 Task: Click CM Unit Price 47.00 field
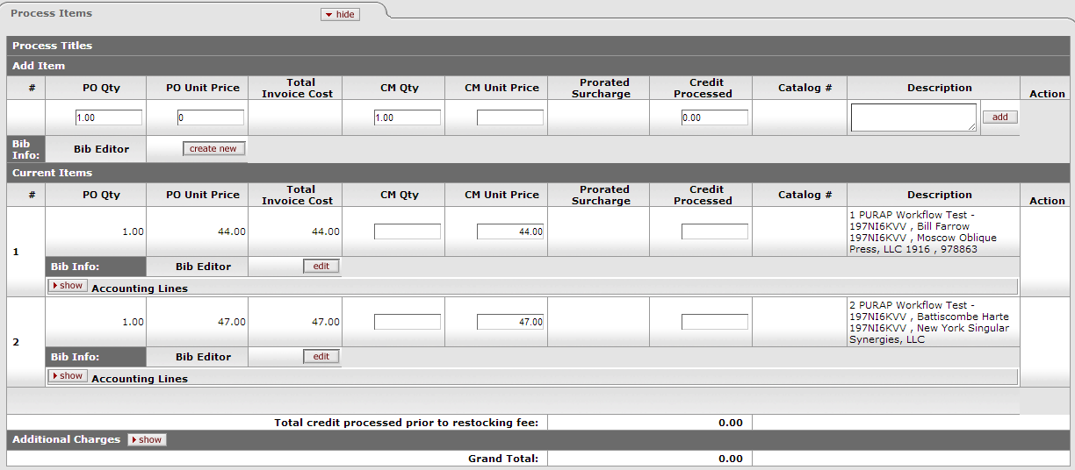pos(510,322)
